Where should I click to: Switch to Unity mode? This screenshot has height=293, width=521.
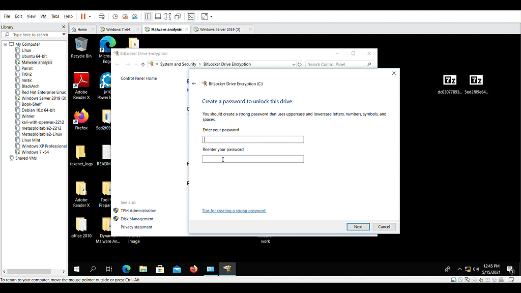click(x=178, y=16)
